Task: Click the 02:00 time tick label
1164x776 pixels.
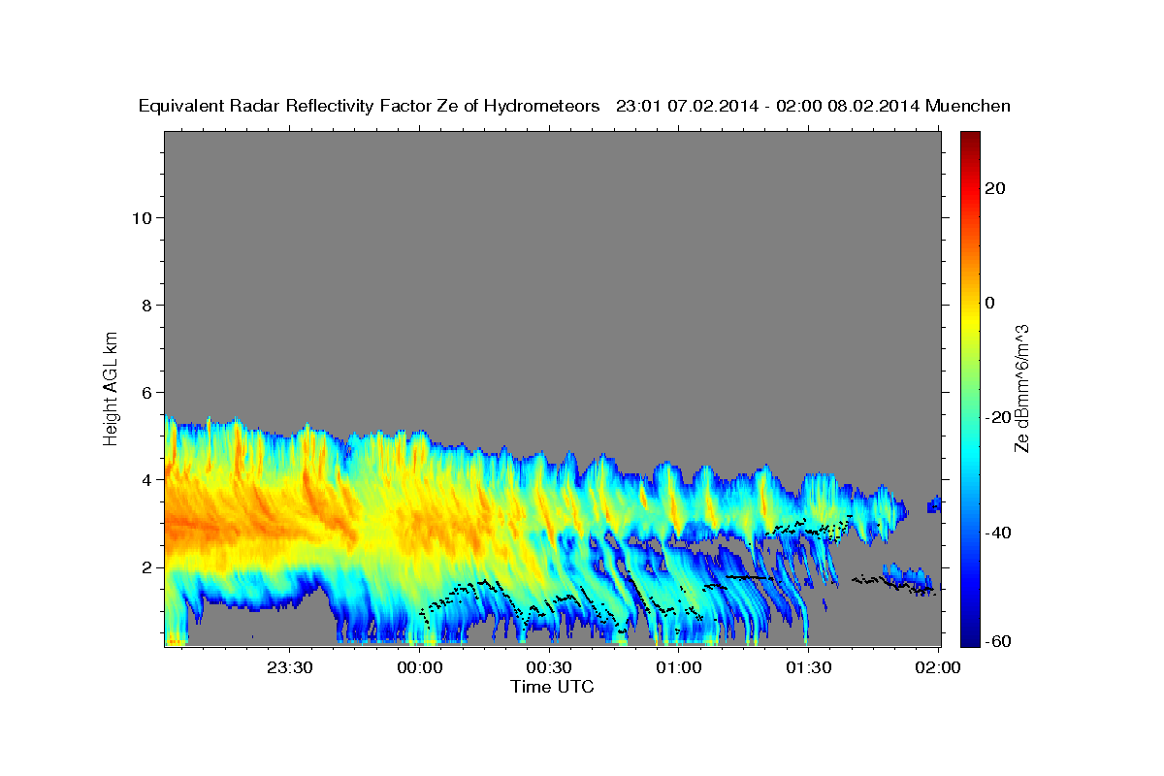Action: click(x=938, y=667)
